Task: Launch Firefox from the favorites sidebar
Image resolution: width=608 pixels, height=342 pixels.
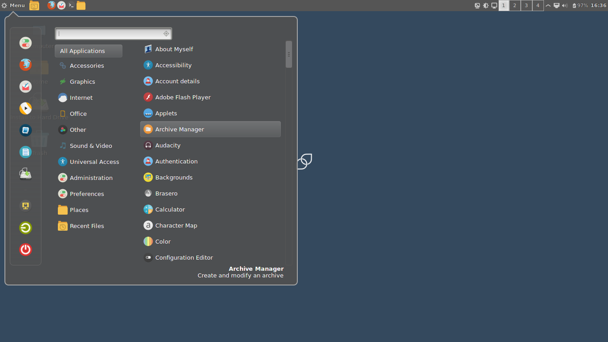Action: tap(25, 65)
